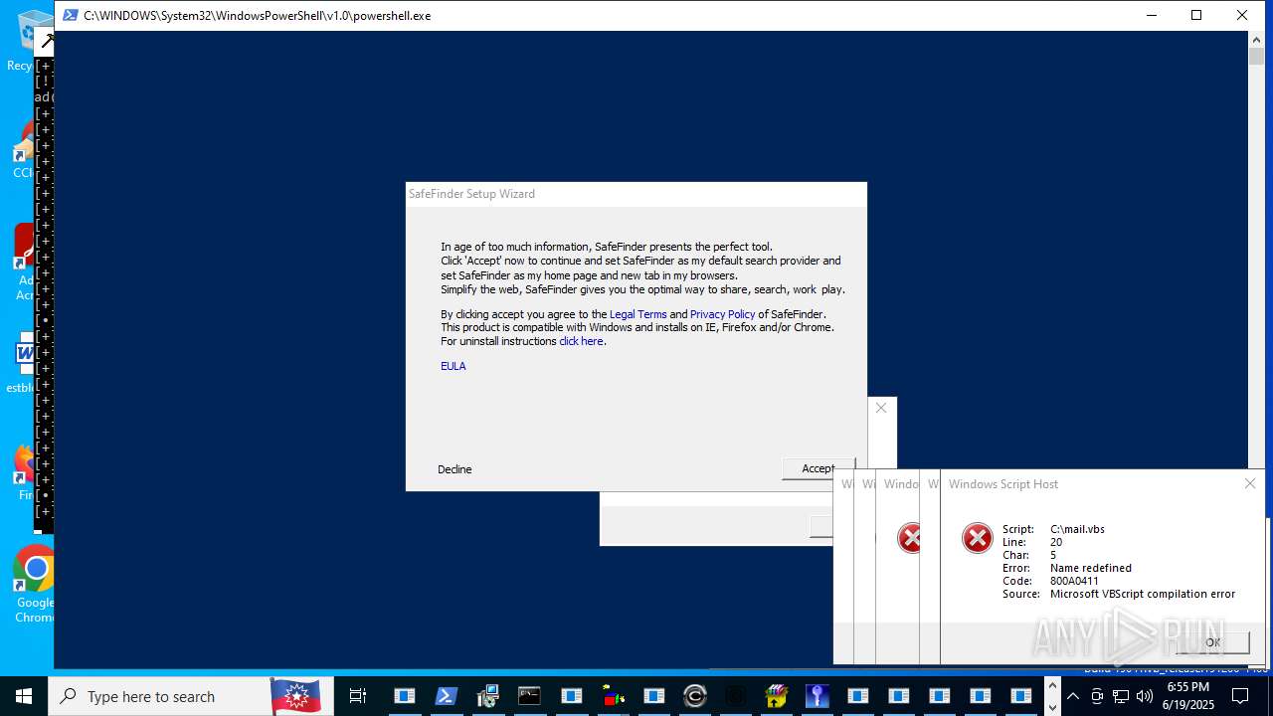1273x716 pixels.
Task: Click Decline in the SafeFinder Setup Wizard
Action: click(x=455, y=469)
